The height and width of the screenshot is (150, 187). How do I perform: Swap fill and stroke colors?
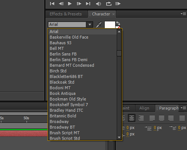coord(118,23)
